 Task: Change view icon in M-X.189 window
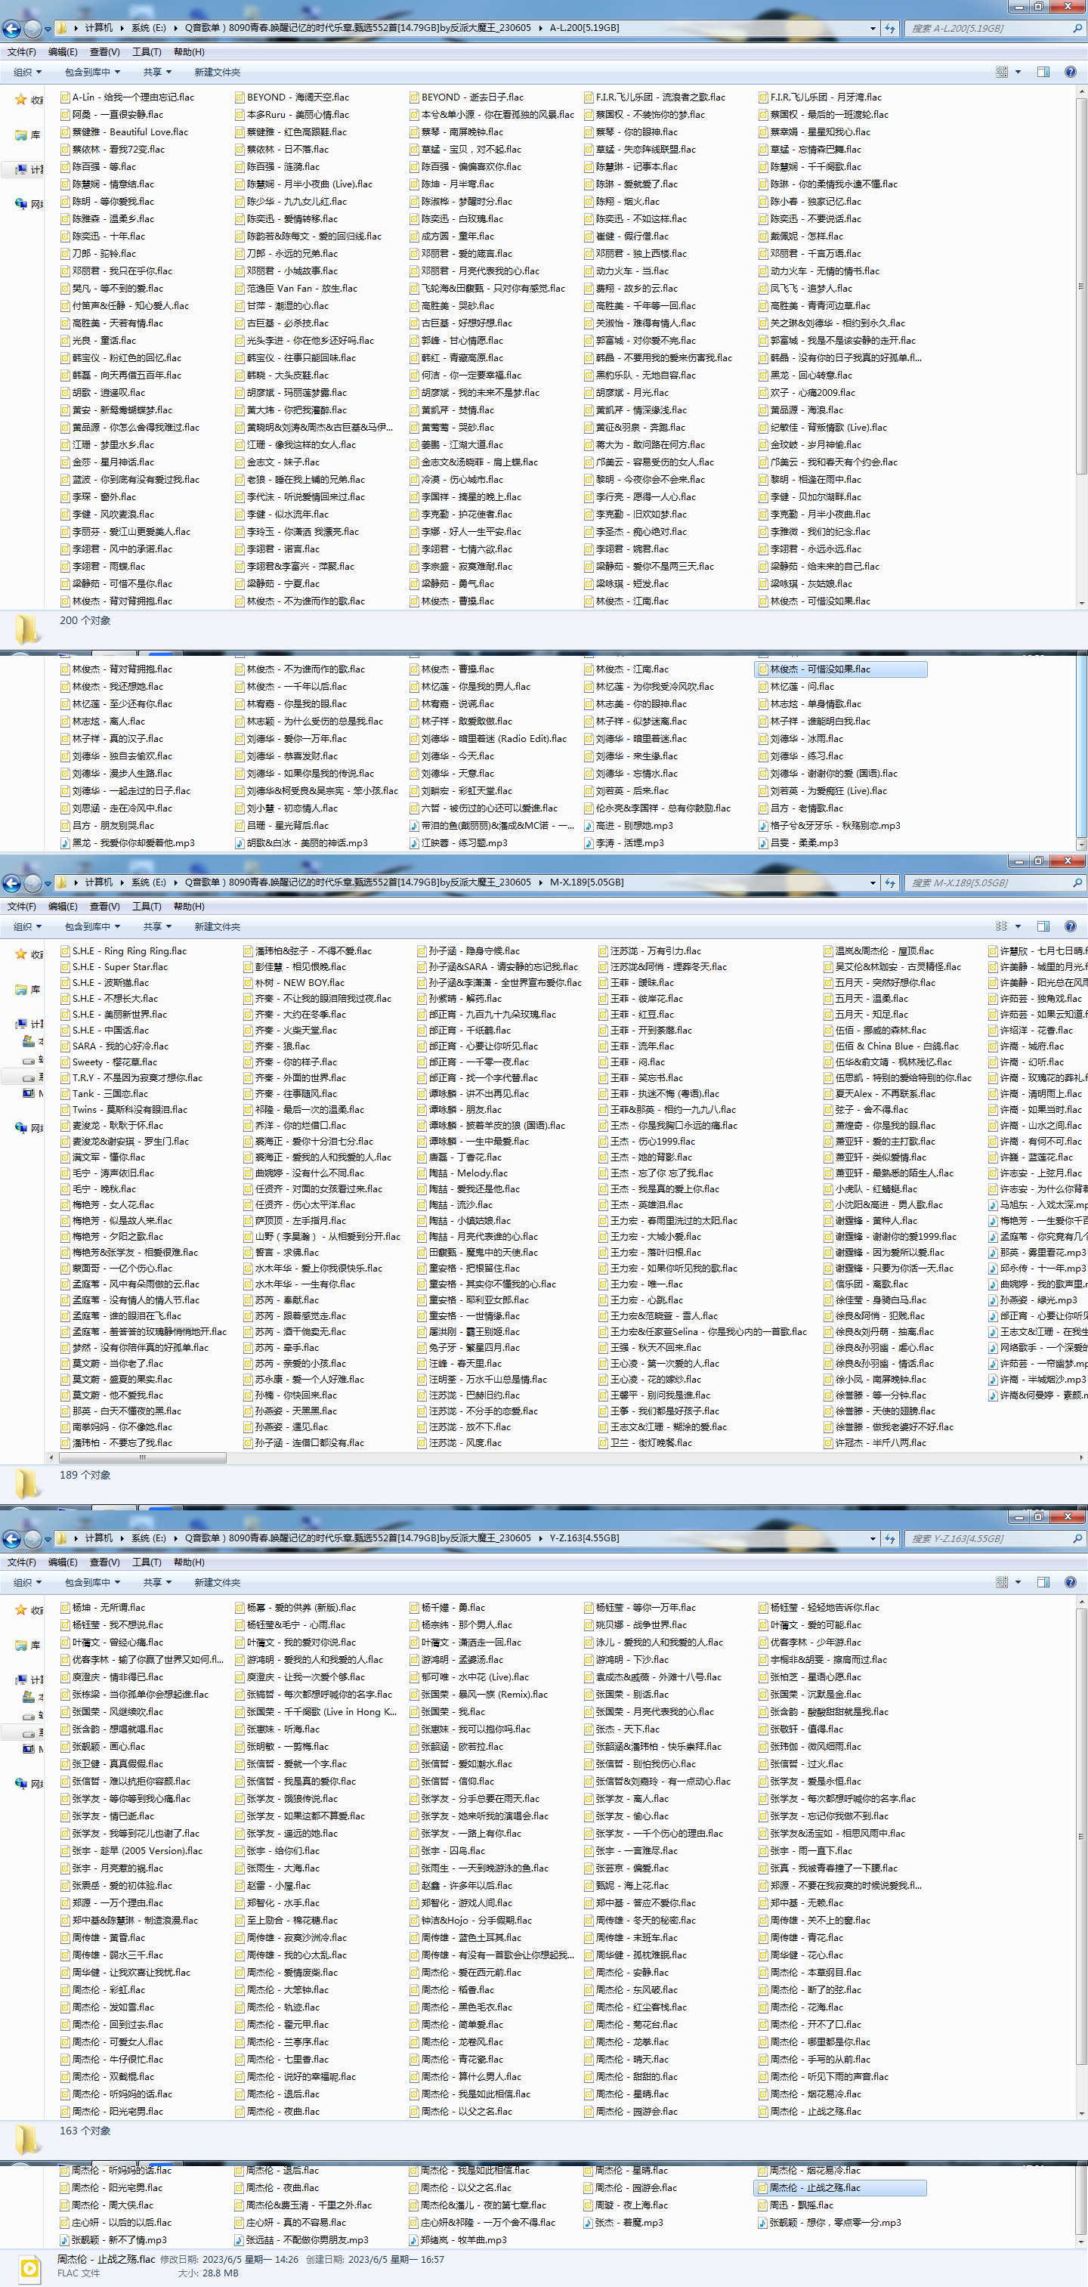[1002, 926]
